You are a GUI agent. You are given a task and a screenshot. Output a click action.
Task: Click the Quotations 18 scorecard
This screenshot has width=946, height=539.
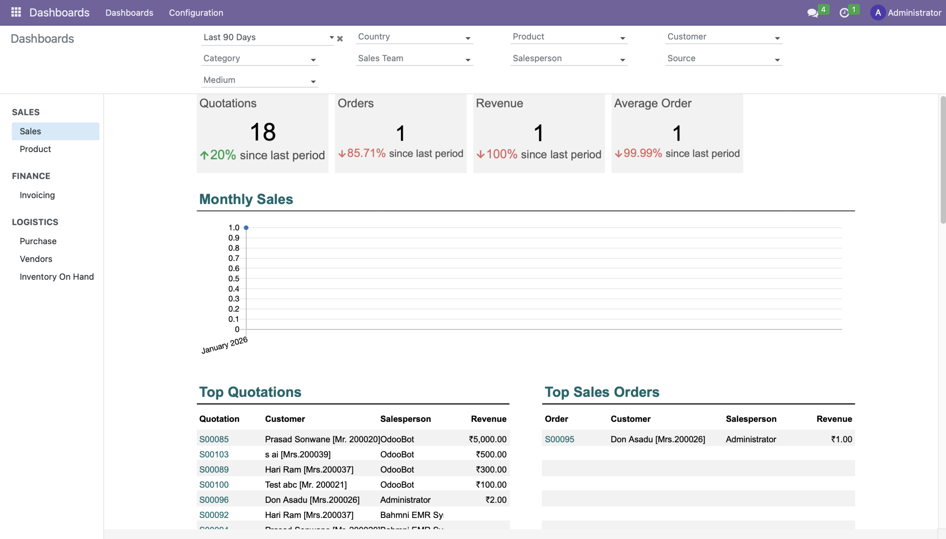262,132
